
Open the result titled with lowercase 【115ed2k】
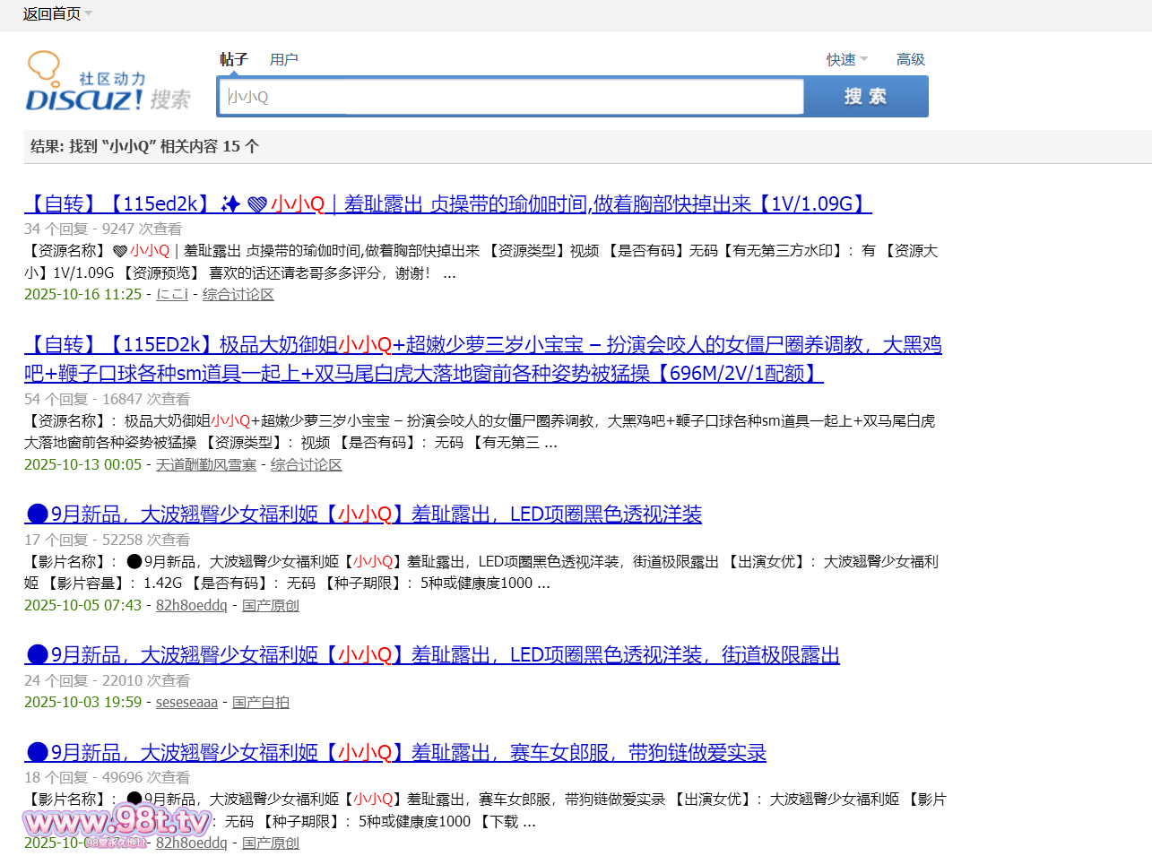[x=447, y=204]
